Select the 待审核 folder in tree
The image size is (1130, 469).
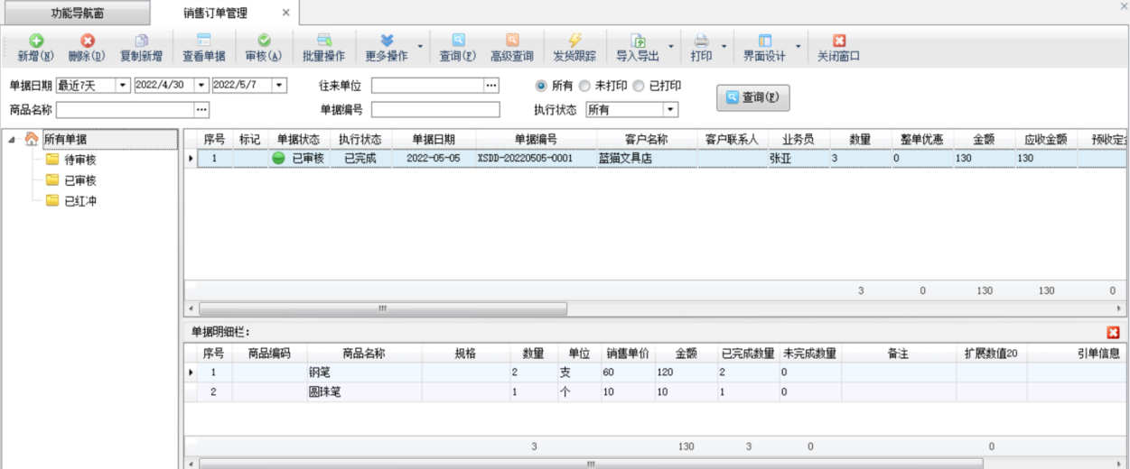(79, 160)
